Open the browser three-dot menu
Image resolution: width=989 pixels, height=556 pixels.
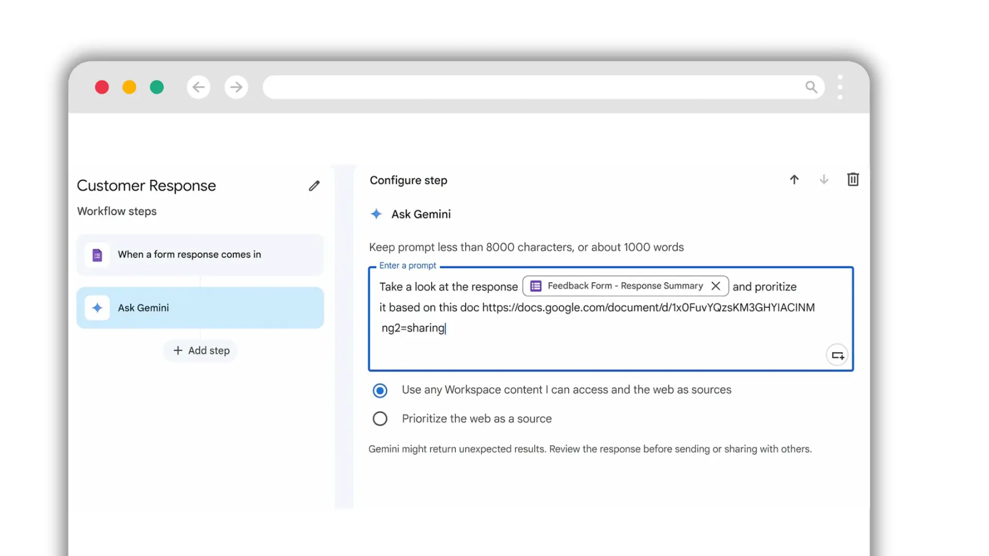pyautogui.click(x=840, y=87)
